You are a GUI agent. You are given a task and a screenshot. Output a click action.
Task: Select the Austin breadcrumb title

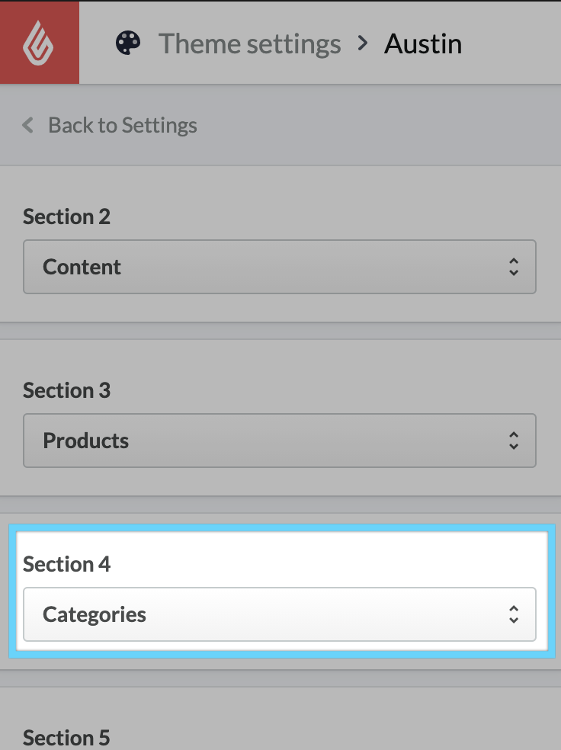click(423, 43)
